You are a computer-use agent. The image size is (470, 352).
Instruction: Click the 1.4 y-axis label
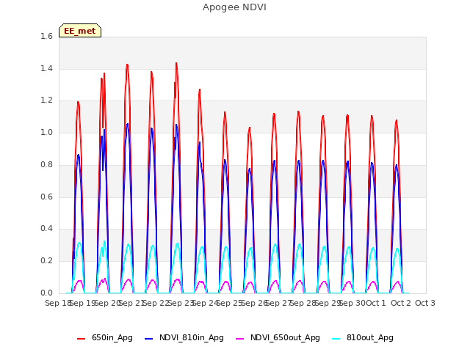[46, 68]
